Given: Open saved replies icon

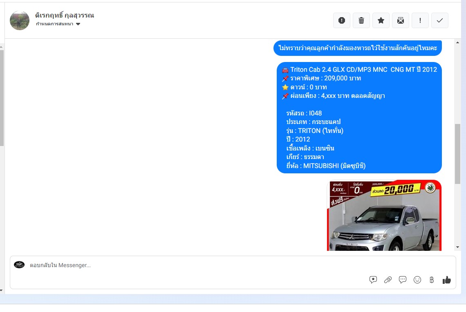Looking at the screenshot, I should click(x=373, y=280).
